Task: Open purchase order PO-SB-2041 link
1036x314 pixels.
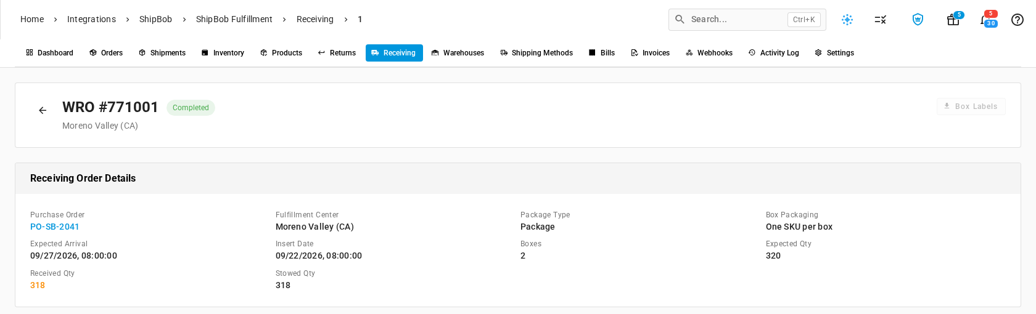Action: point(55,227)
